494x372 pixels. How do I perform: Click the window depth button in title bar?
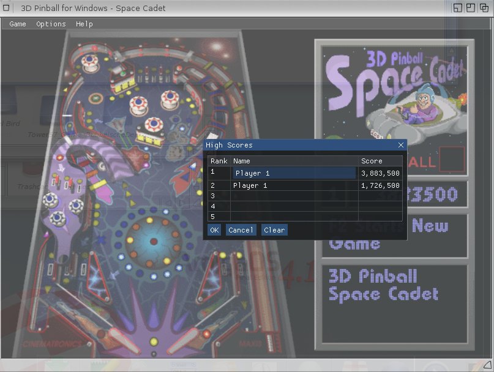[x=484, y=7]
